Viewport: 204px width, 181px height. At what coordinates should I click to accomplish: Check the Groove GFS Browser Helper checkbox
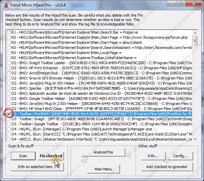point(8,78)
